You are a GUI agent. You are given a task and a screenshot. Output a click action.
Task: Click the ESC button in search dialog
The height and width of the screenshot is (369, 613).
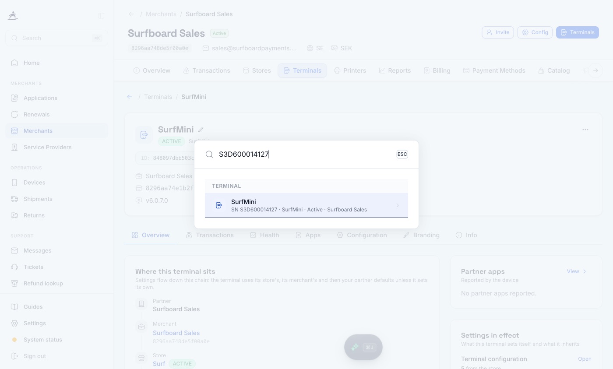point(402,154)
